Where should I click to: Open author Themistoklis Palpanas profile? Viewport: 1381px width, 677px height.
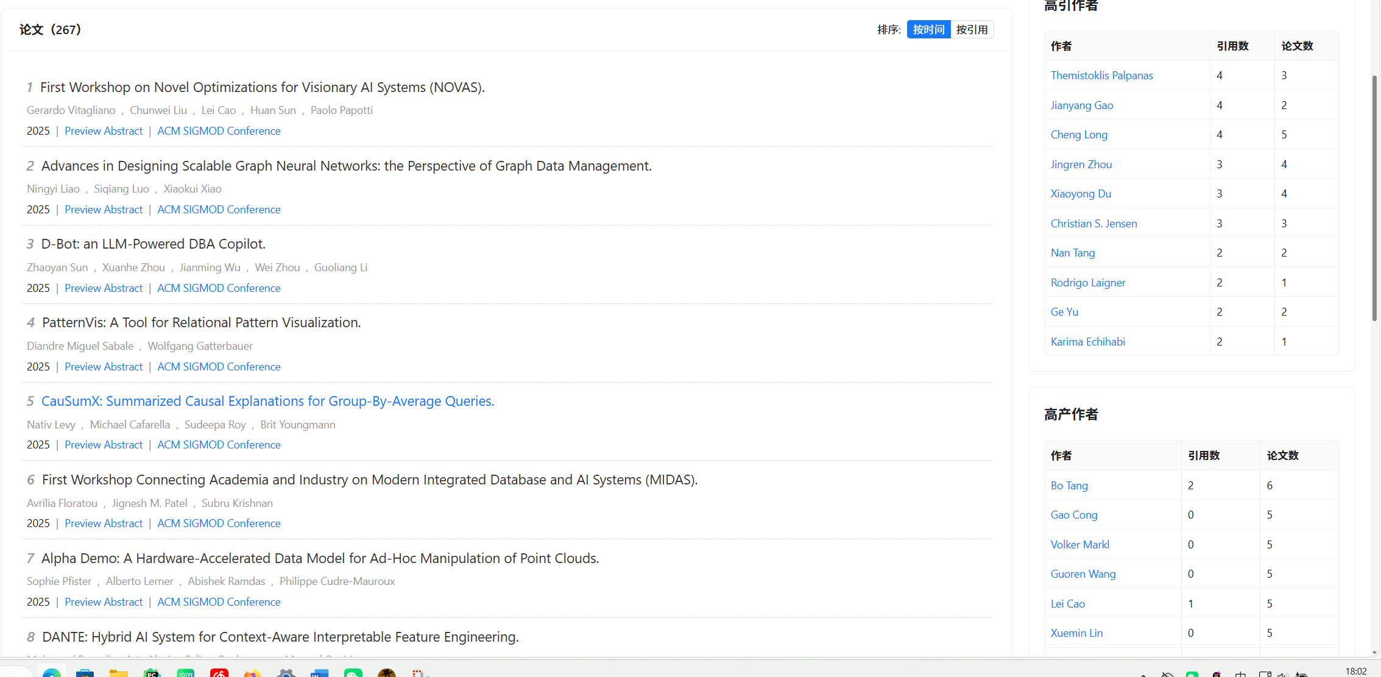[1101, 76]
